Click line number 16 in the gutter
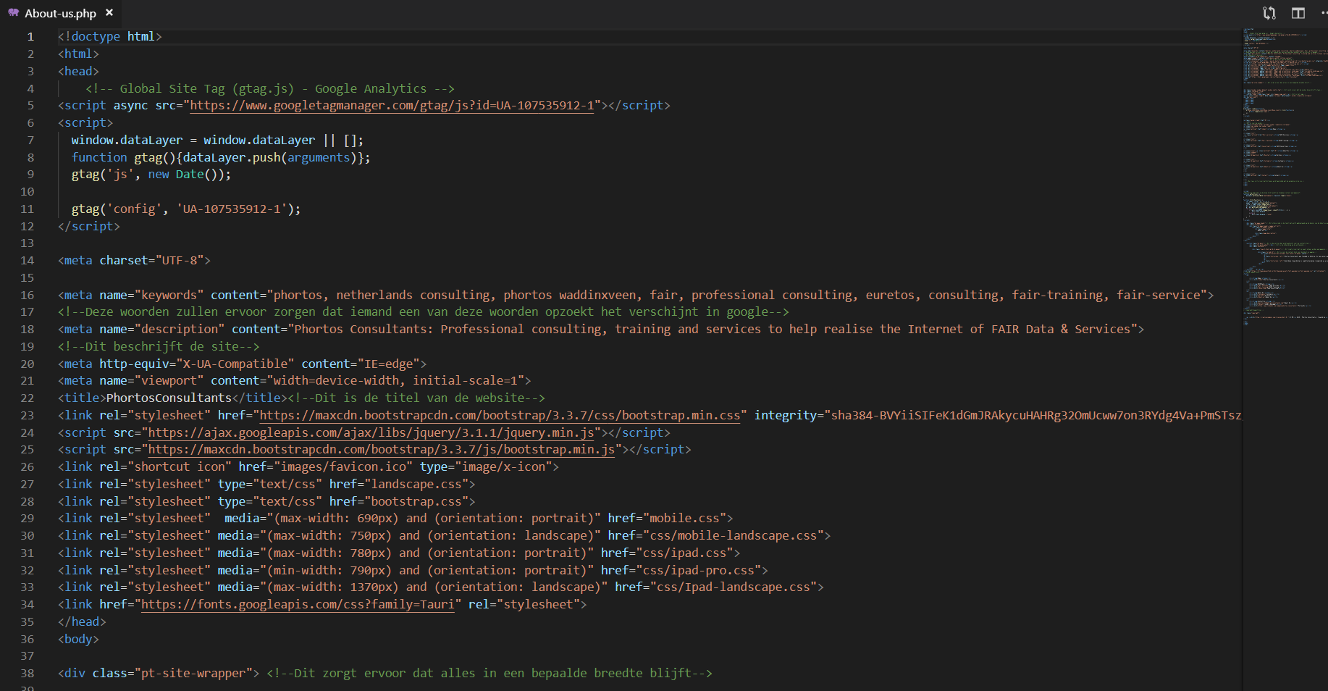Viewport: 1328px width, 691px height. pos(28,295)
